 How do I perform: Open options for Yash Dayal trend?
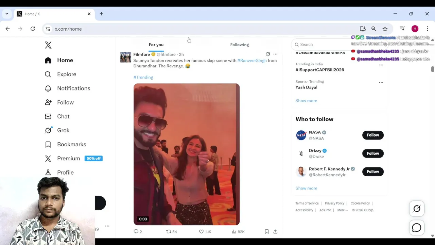(x=381, y=82)
